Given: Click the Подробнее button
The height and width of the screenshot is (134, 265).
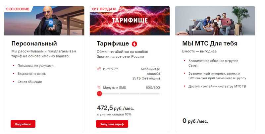Looking at the screenshot, I should point(23,124).
